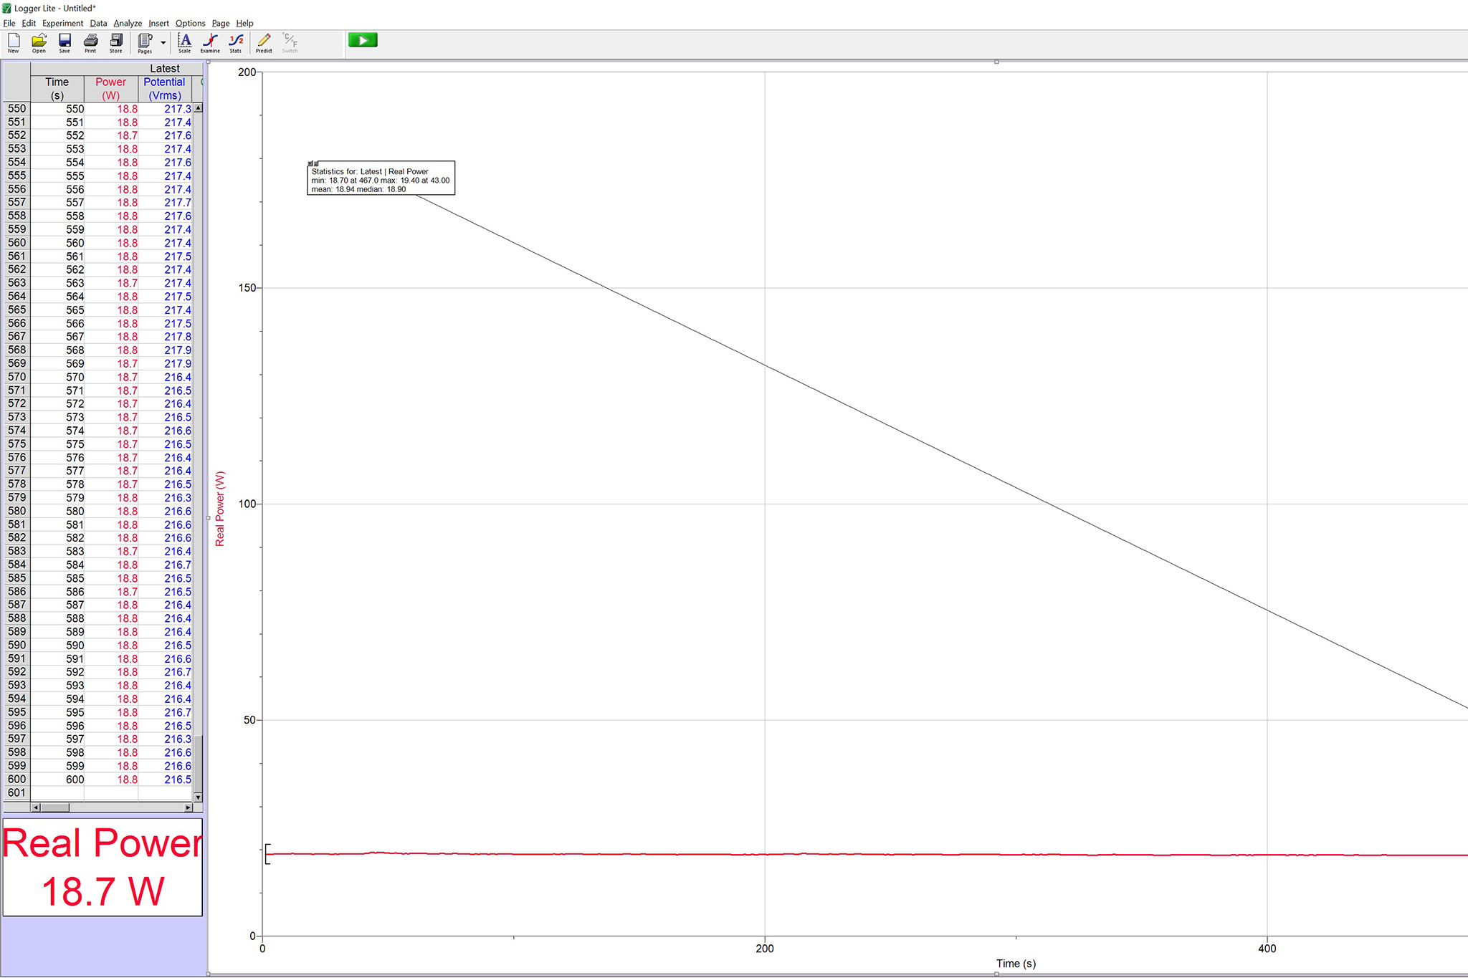This screenshot has height=978, width=1468.
Task: Close the statistics box via corner button
Action: [310, 164]
